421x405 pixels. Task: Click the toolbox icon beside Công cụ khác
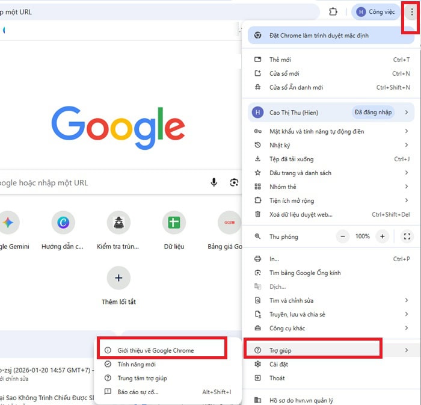point(257,328)
